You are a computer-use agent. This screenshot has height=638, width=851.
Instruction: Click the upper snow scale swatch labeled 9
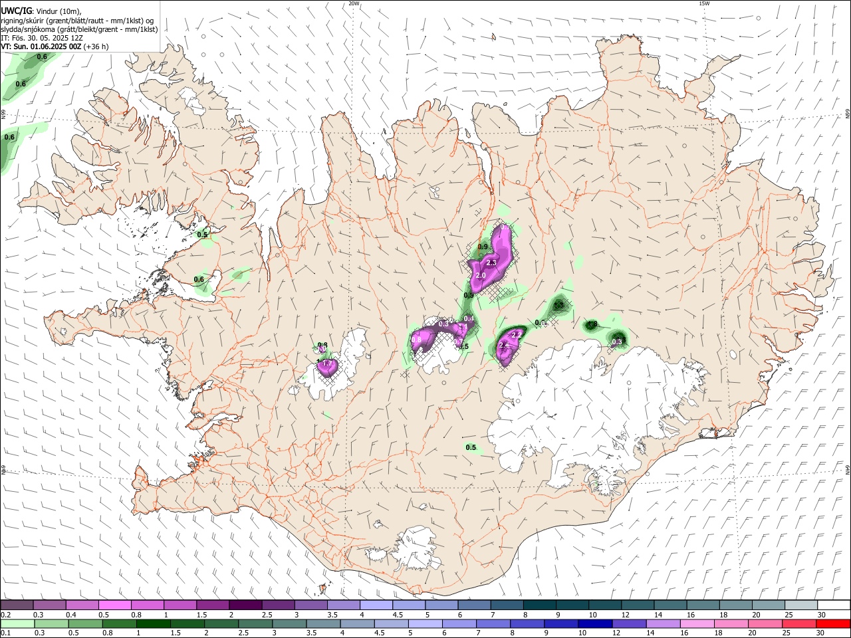tap(571, 605)
